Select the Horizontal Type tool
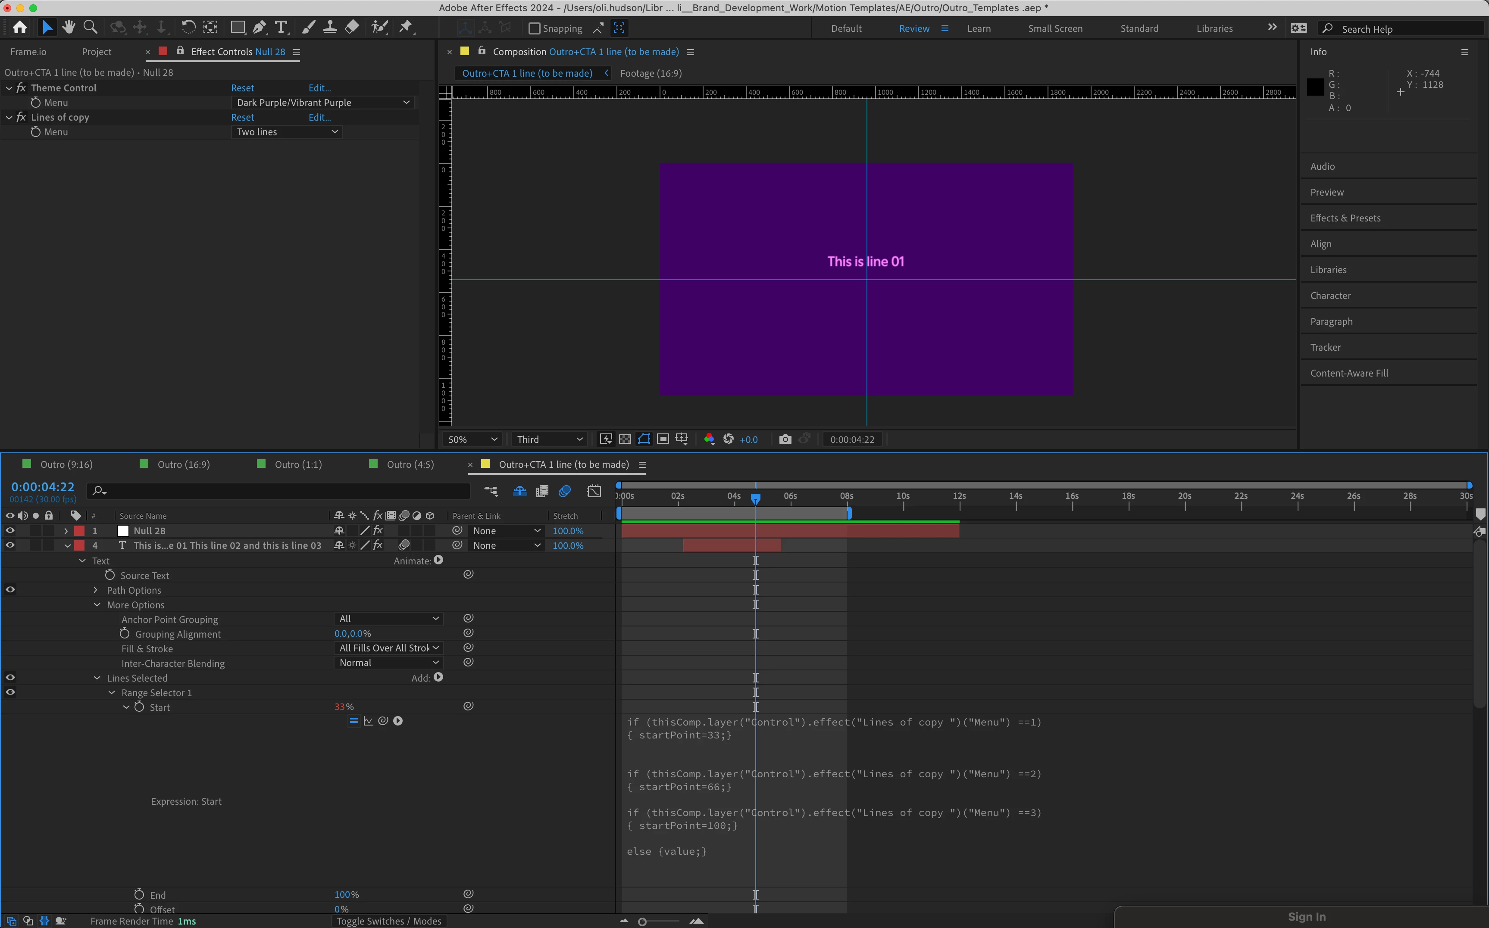 [281, 27]
